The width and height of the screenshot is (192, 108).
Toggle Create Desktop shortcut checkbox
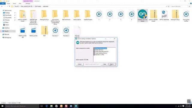point(94,53)
